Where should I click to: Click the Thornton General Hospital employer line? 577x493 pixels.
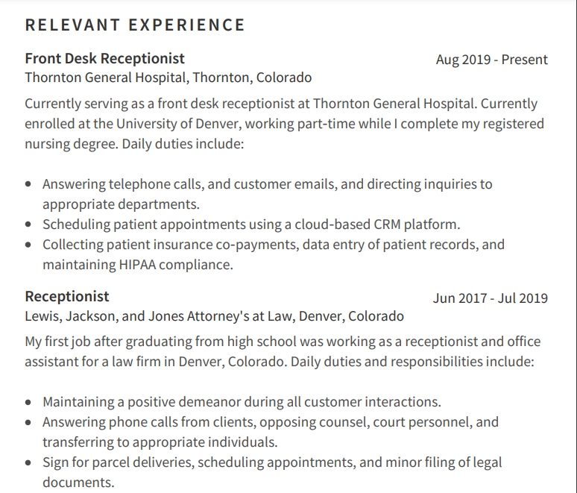point(168,78)
